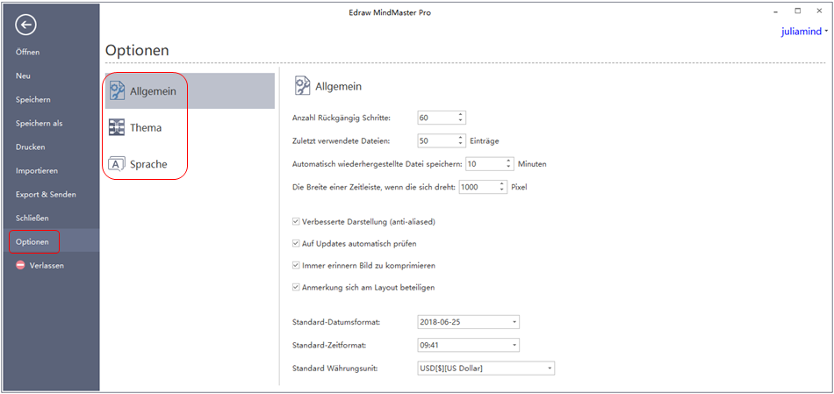
Task: Click the Allgemein gear icon in sidebar list
Action: click(117, 91)
